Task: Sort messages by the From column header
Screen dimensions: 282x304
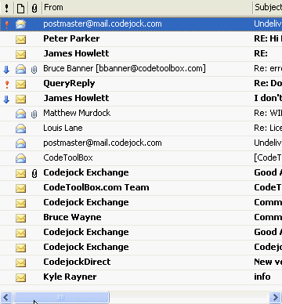Action: 147,8
